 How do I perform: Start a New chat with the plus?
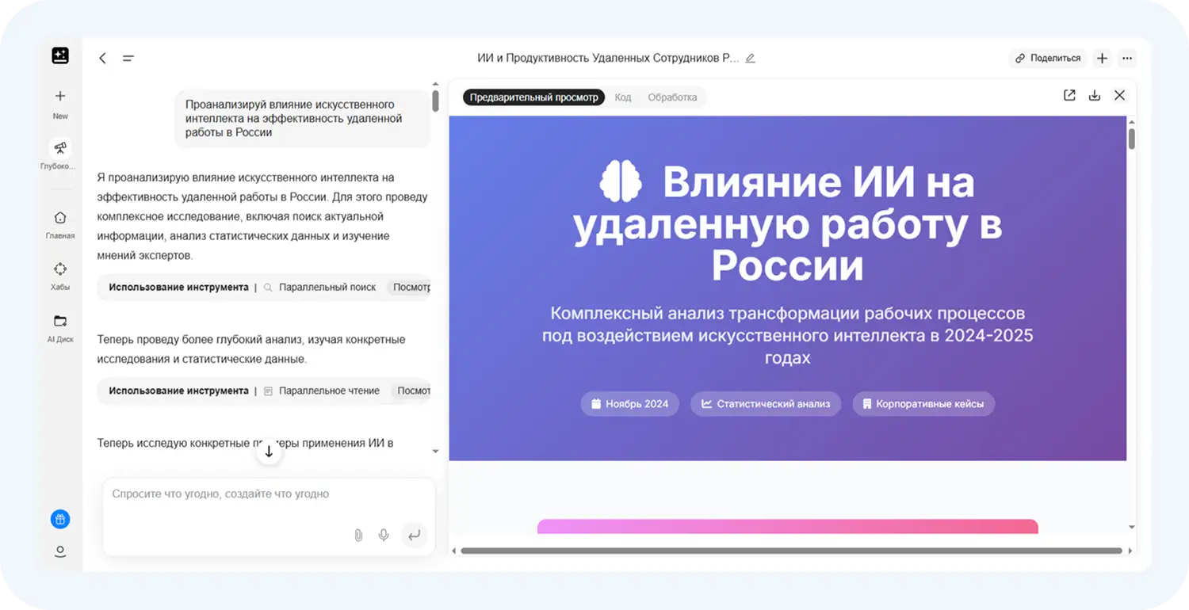[59, 95]
